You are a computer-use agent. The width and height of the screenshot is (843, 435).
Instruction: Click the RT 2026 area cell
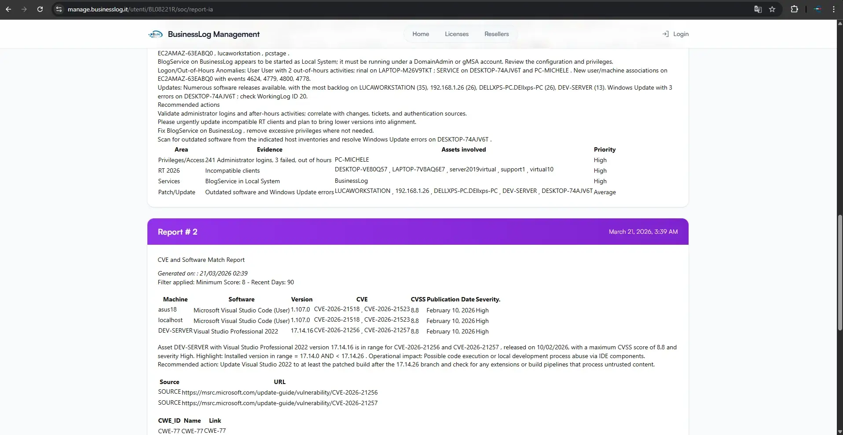click(169, 170)
